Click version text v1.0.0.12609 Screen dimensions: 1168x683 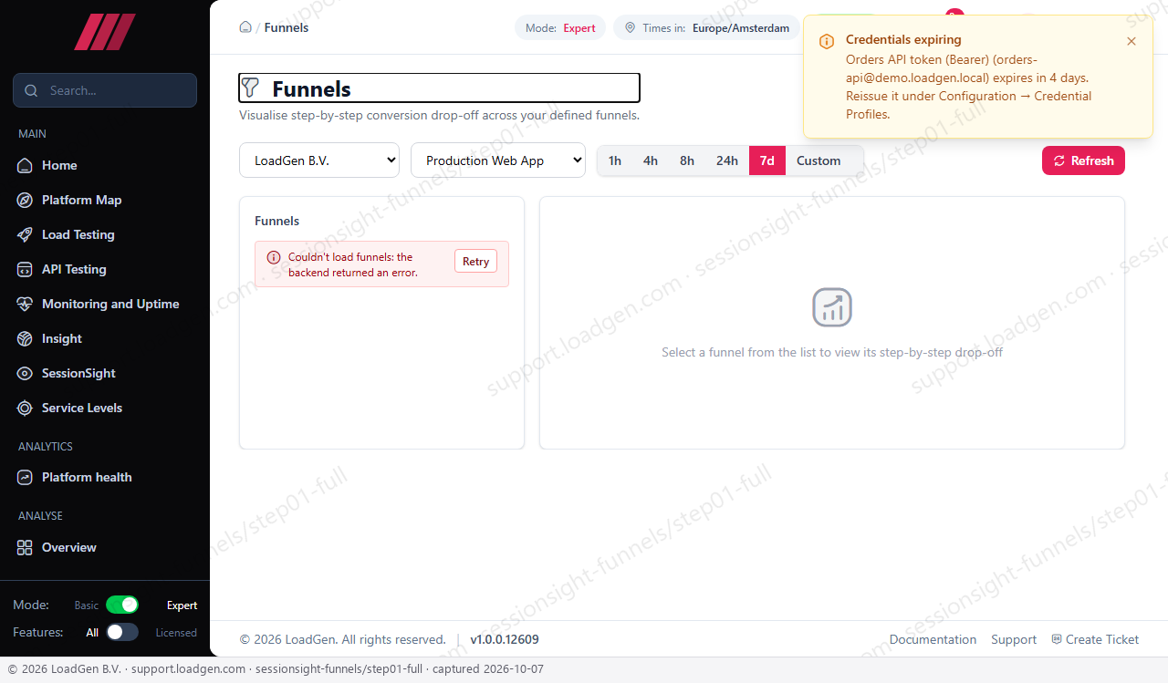(505, 639)
